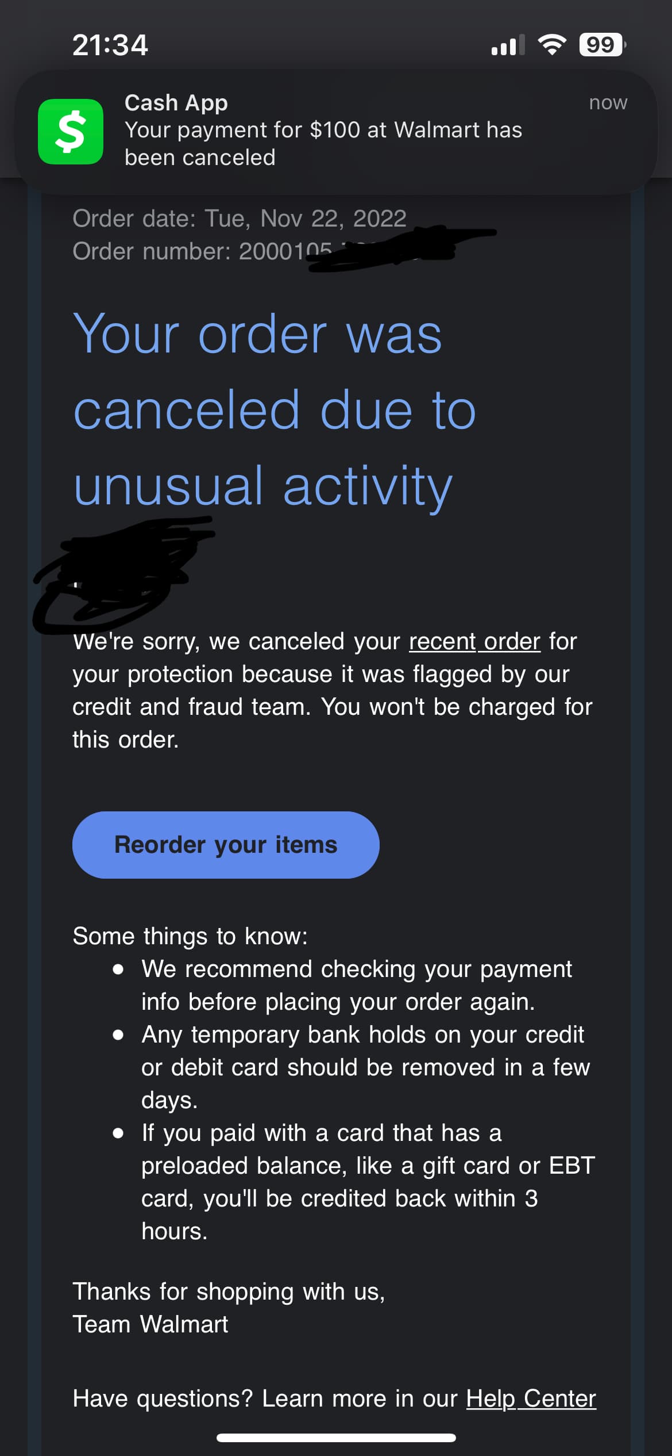Tap the bullet about checking payment info
Screen dimensions: 672x1456
coord(356,985)
